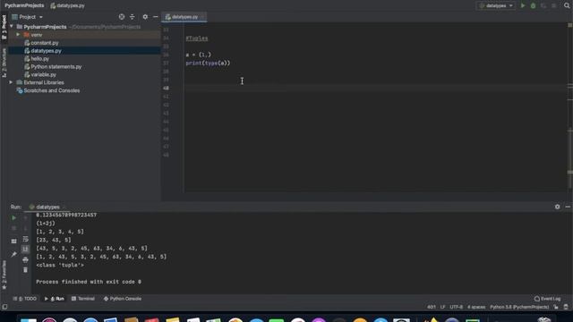The height and width of the screenshot is (322, 573).
Task: Open Run panel gear settings
Action: 557,207
